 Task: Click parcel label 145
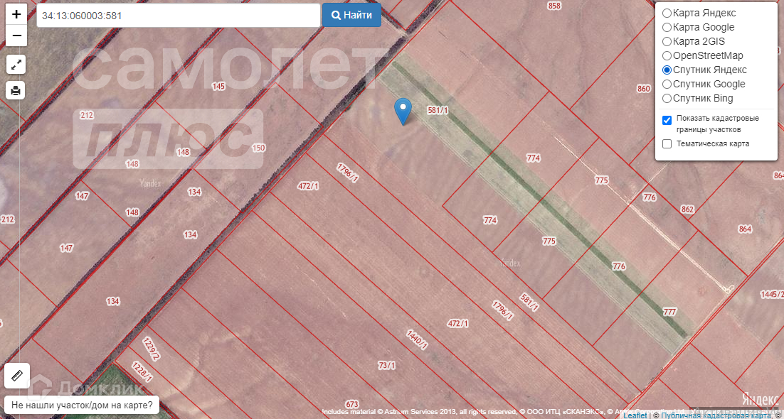[218, 87]
